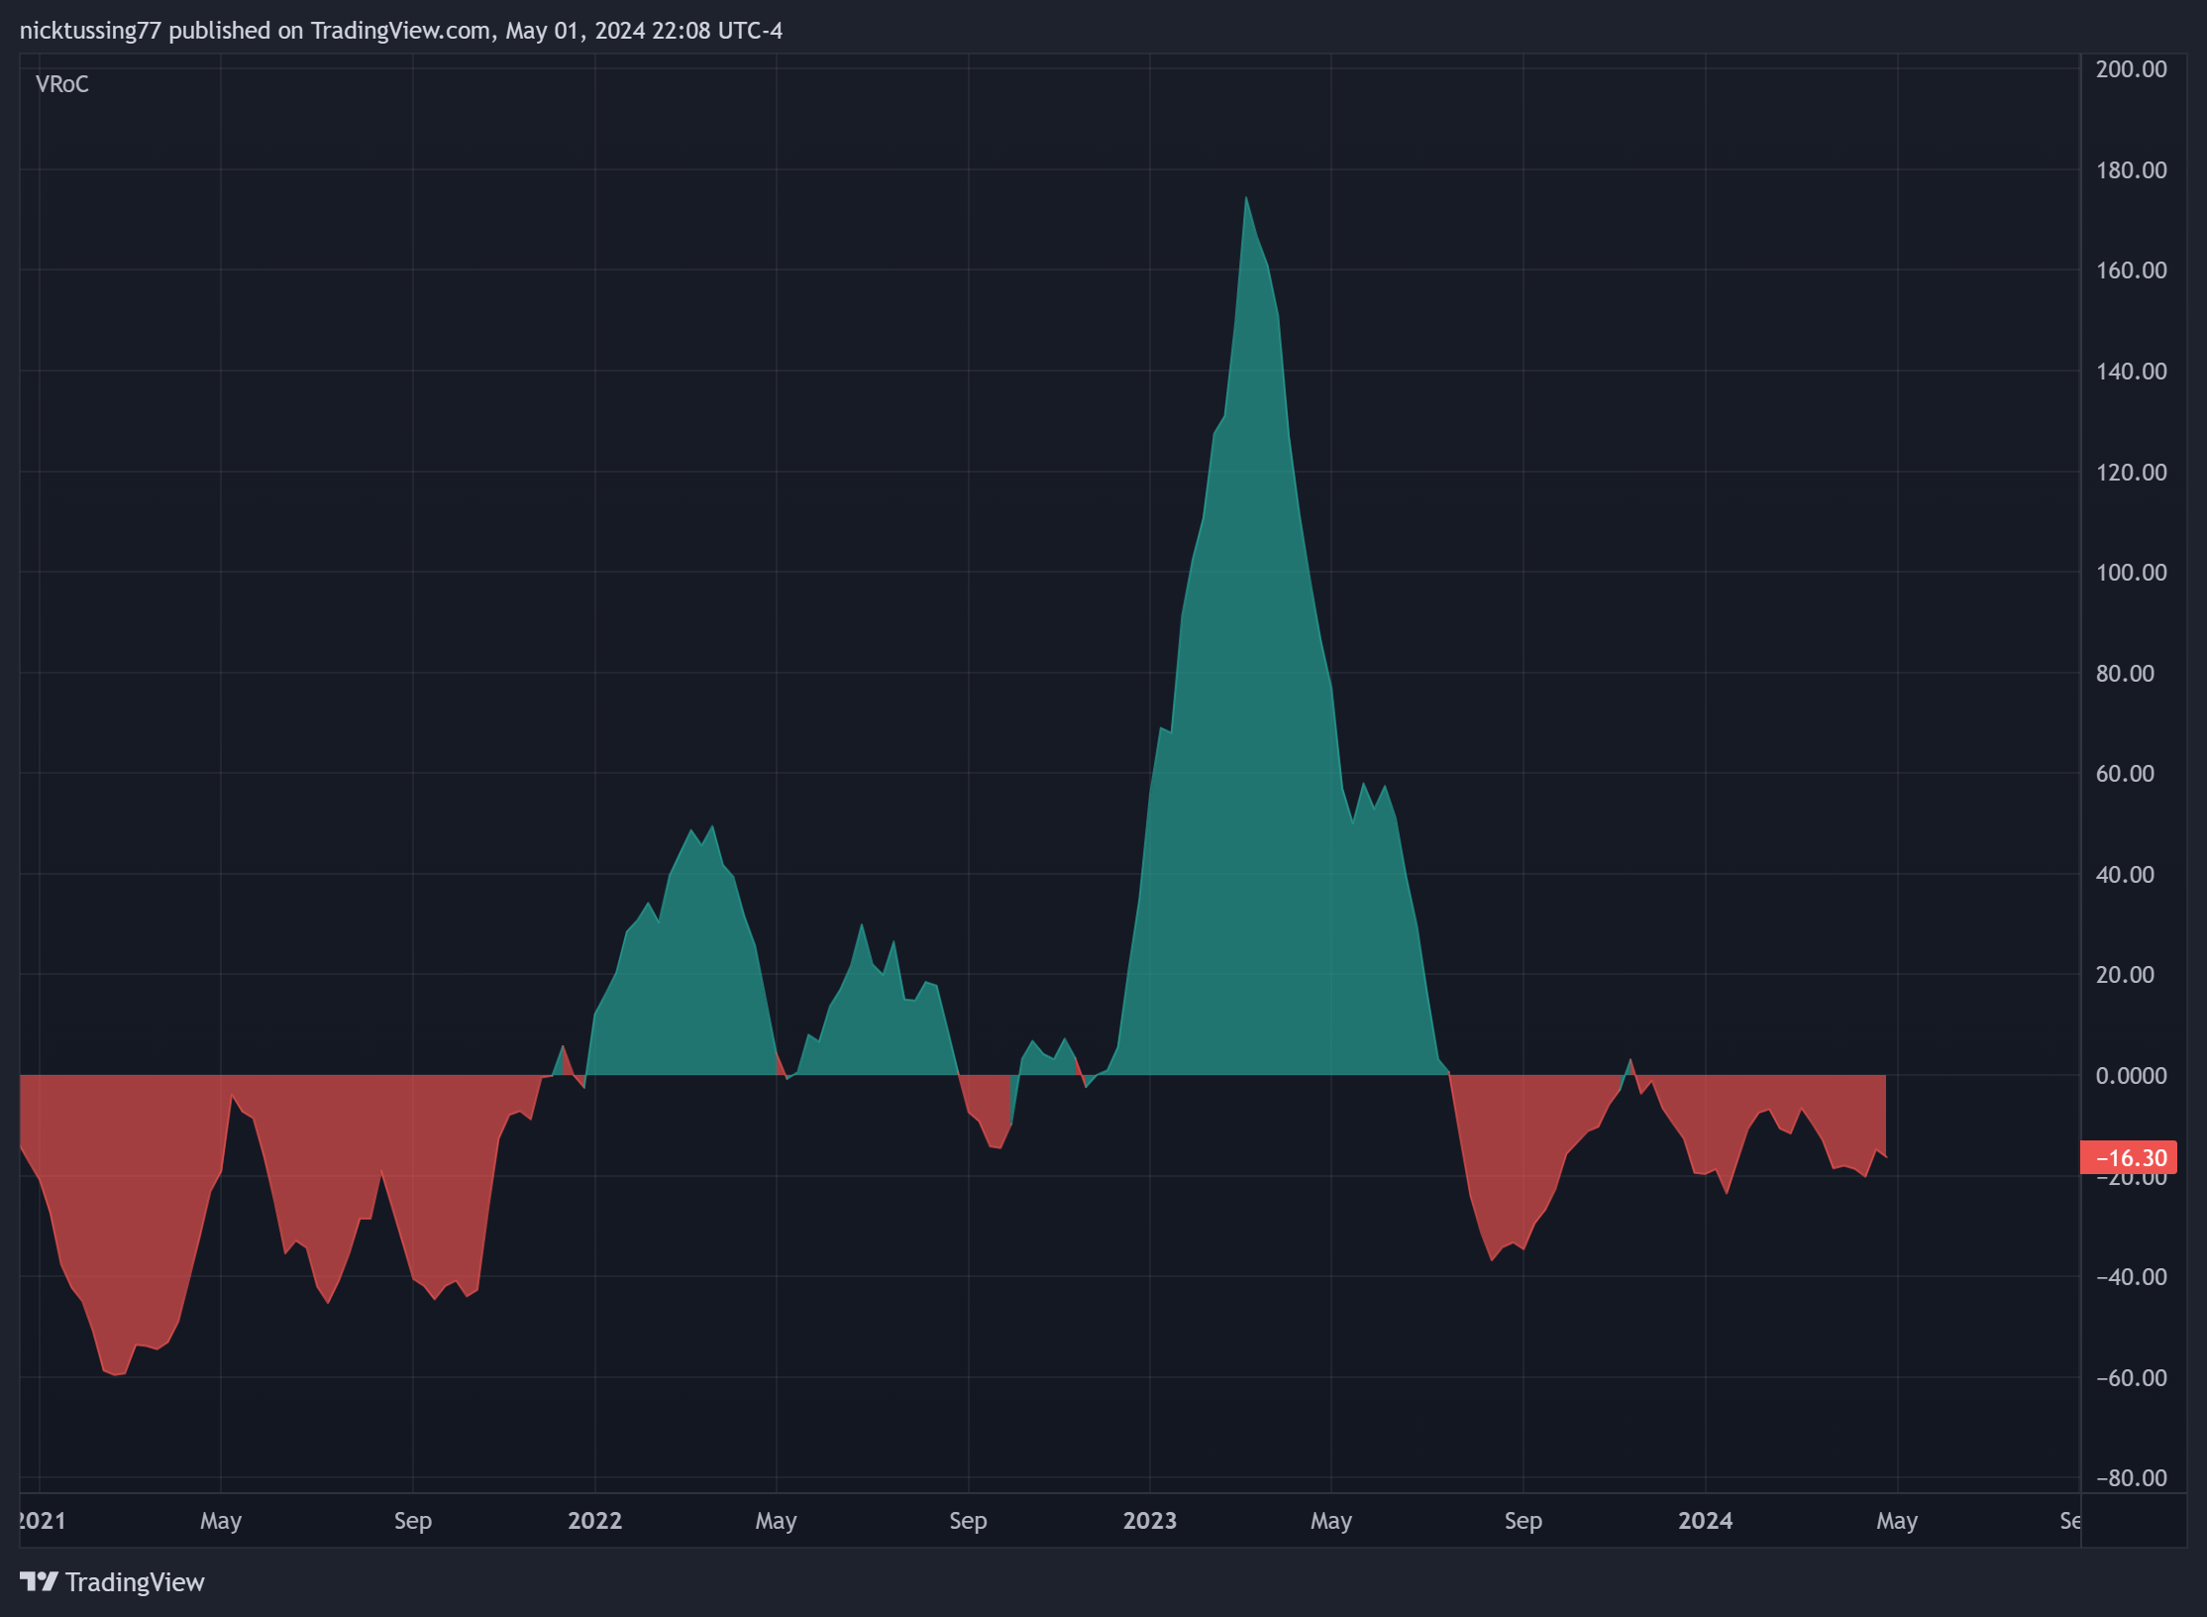The height and width of the screenshot is (1617, 2207).
Task: Click the Sep label between 2023 and 2024
Action: coord(1523,1521)
